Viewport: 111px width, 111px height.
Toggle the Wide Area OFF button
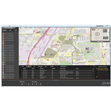coord(22,84)
